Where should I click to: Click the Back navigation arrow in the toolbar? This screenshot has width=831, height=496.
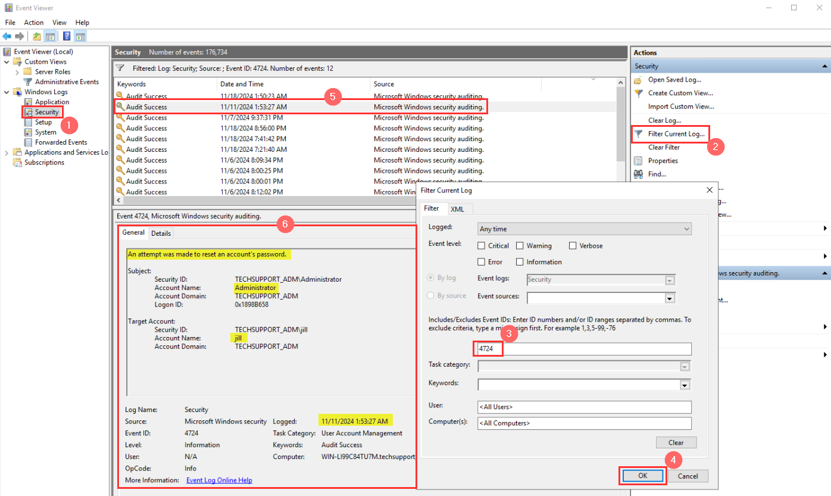point(7,35)
